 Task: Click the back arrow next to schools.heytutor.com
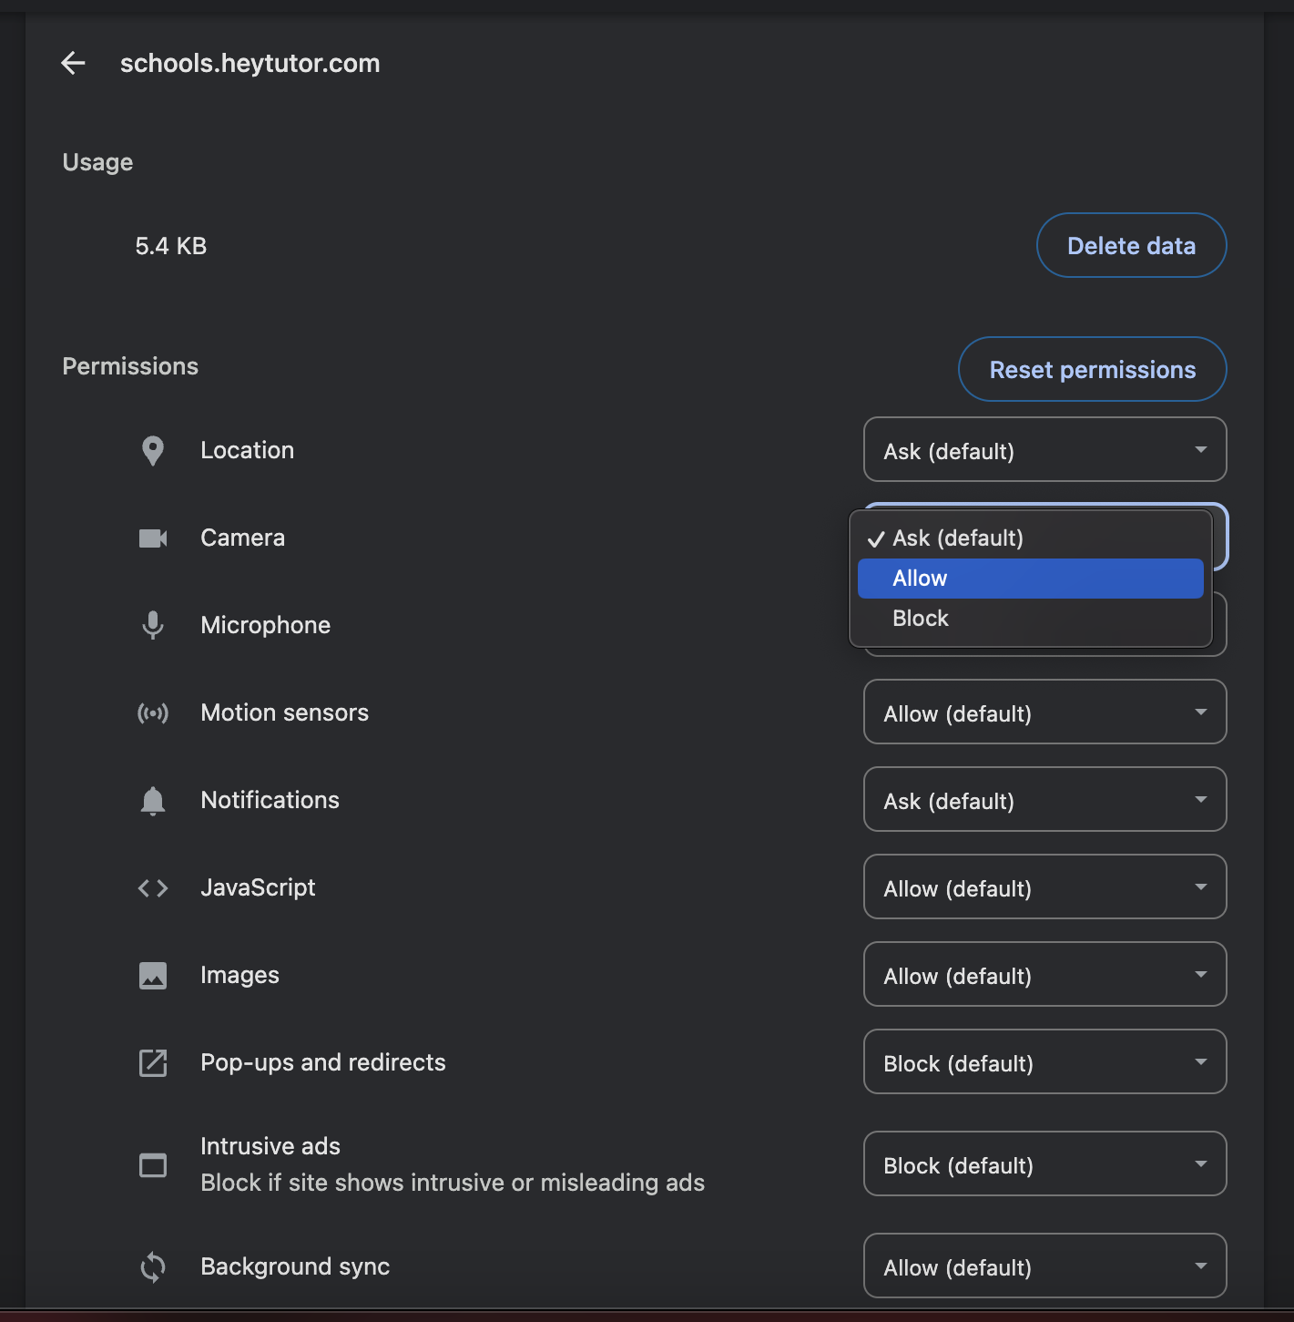tap(73, 63)
